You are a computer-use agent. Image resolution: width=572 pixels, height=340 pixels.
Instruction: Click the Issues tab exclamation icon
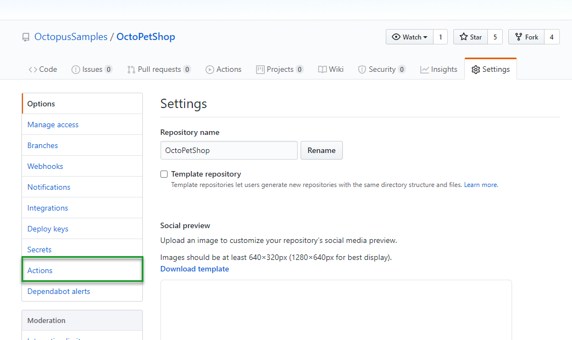pos(76,70)
